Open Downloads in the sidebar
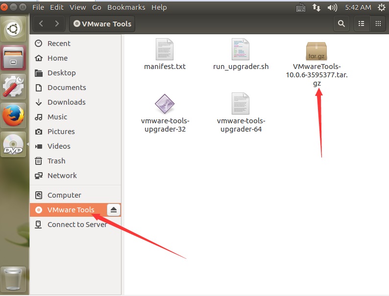Screen dimensions: 389x296 pyautogui.click(x=66, y=102)
